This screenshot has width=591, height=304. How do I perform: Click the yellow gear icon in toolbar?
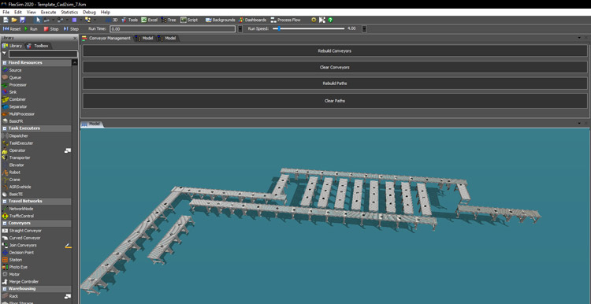(314, 20)
